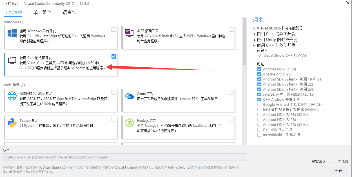The height and width of the screenshot is (177, 352).
Task: Enable the Python 开发 workload checkbox
Action: (x=113, y=119)
